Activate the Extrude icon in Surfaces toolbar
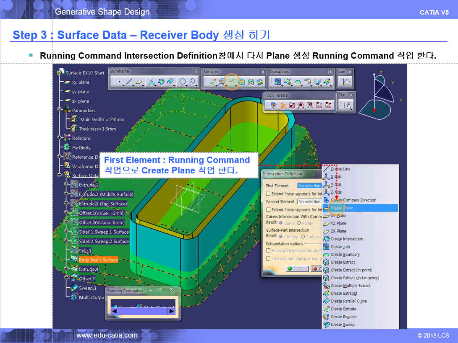Screen dimensions: 458x343 [211, 83]
